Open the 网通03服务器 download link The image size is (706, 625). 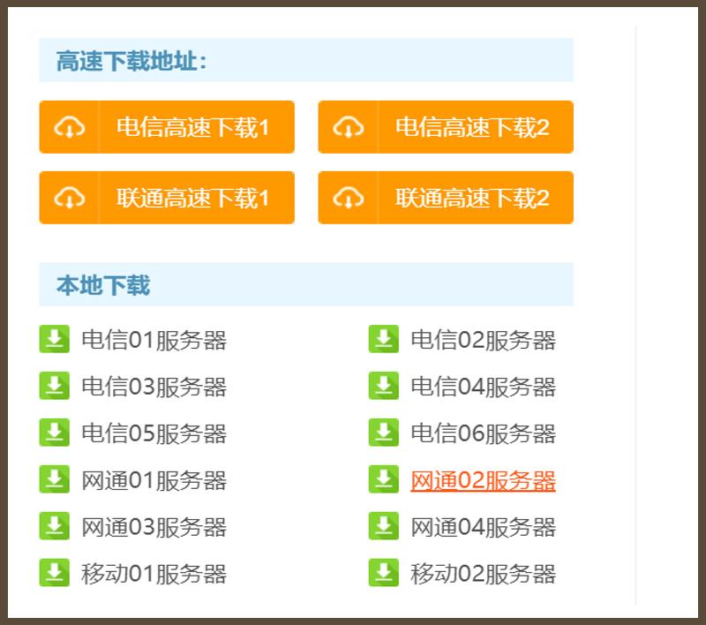pyautogui.click(x=154, y=527)
